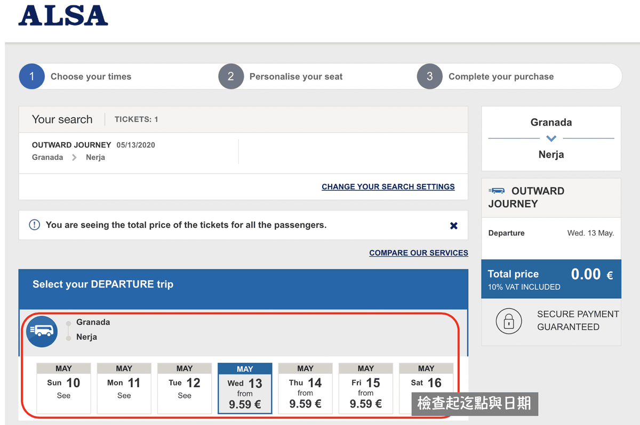This screenshot has height=425, width=640.
Task: Select Thu 14 May date
Action: (x=306, y=388)
